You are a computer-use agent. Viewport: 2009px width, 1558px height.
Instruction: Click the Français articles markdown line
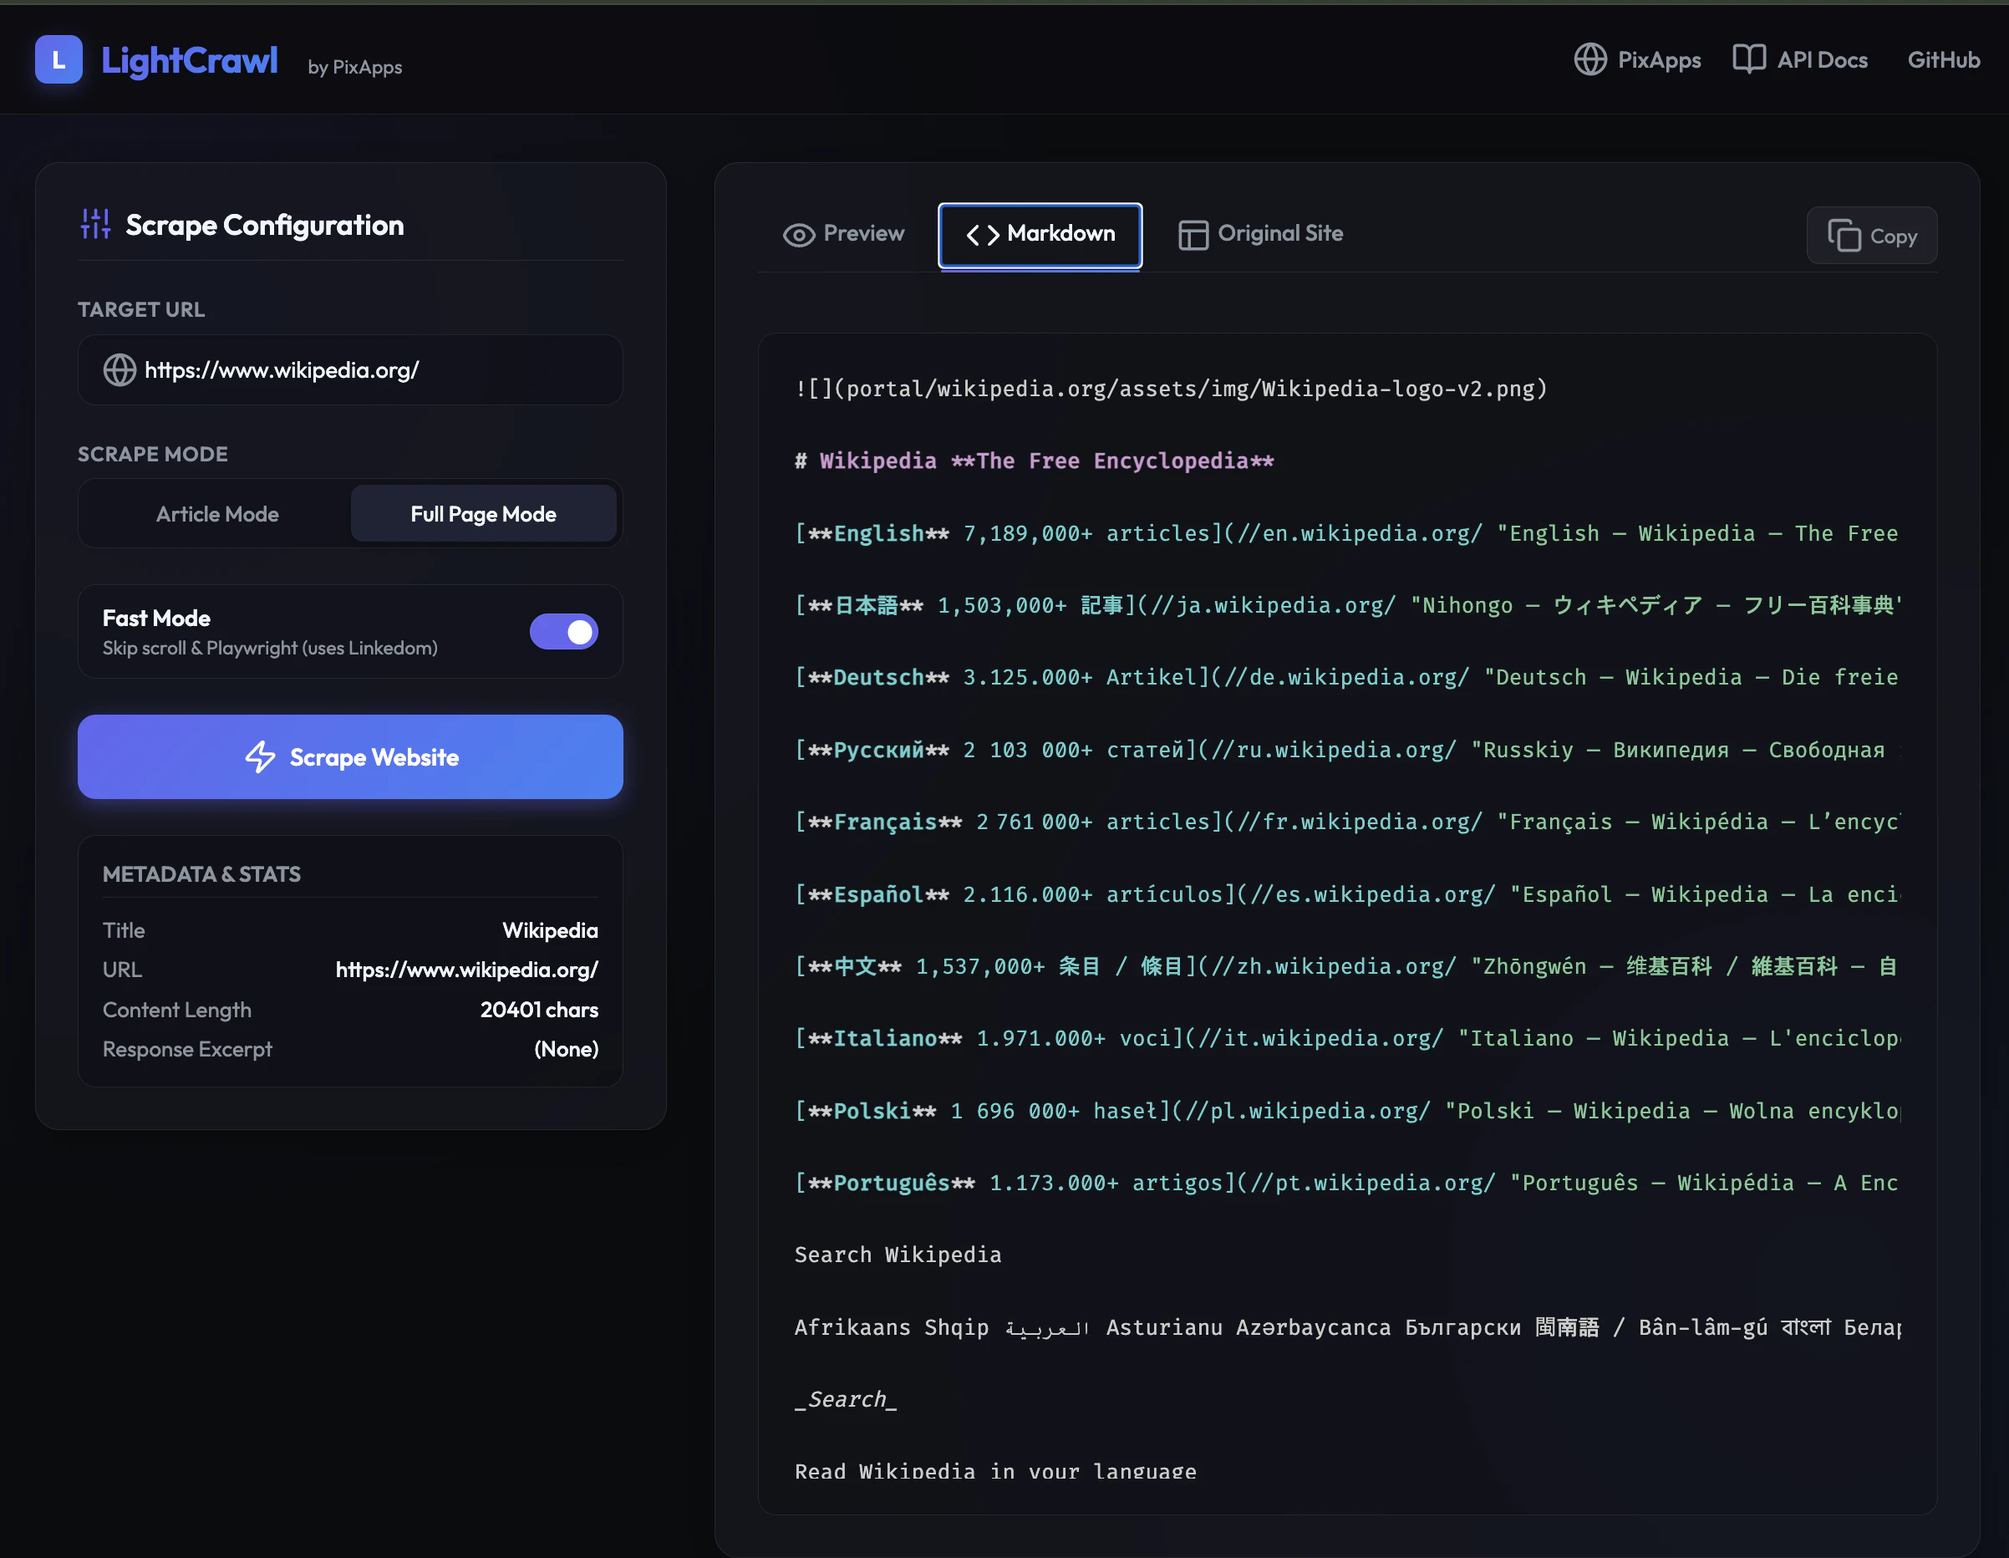(1346, 822)
